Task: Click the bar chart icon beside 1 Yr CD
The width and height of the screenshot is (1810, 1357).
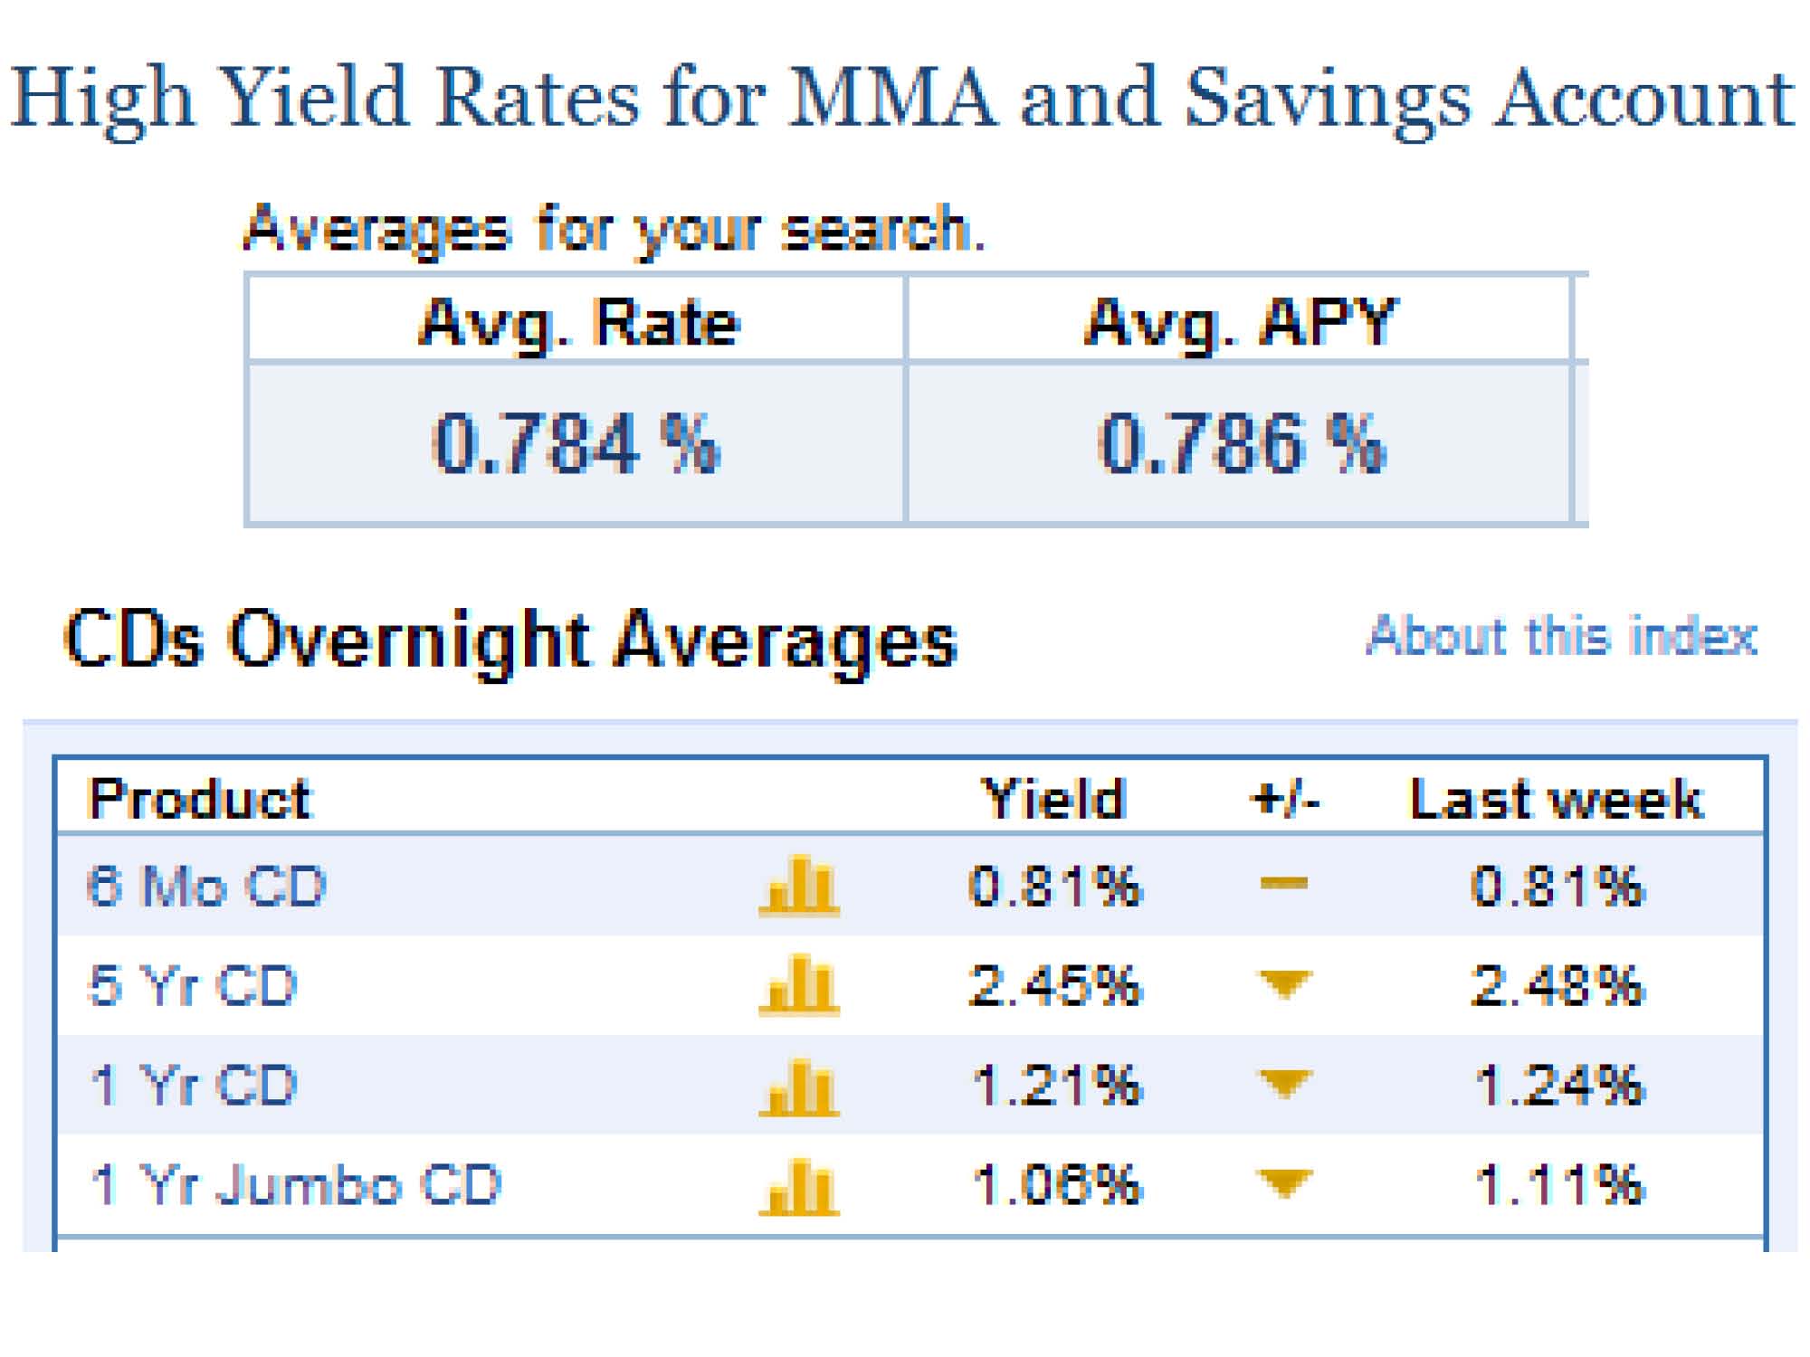Action: coord(799,1087)
